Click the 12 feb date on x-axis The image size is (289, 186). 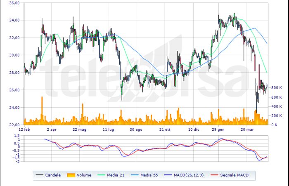click(24, 129)
